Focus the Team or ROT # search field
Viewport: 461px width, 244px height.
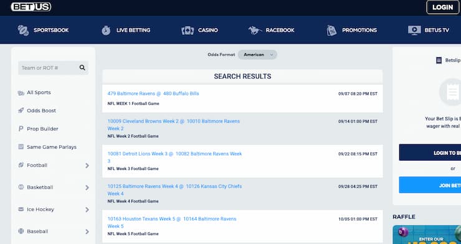(x=53, y=68)
